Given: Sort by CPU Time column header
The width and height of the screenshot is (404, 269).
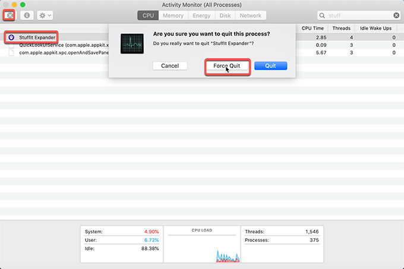Looking at the screenshot, I should click(x=313, y=29).
